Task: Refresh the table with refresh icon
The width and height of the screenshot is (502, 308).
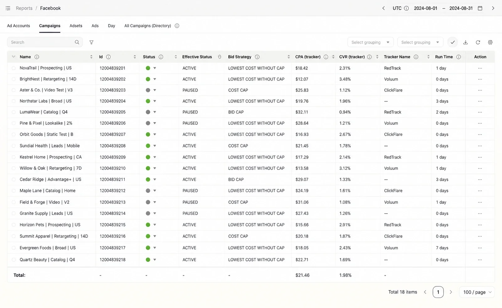Action: 478,42
